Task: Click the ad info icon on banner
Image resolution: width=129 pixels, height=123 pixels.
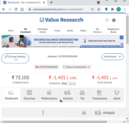Action: (122, 37)
